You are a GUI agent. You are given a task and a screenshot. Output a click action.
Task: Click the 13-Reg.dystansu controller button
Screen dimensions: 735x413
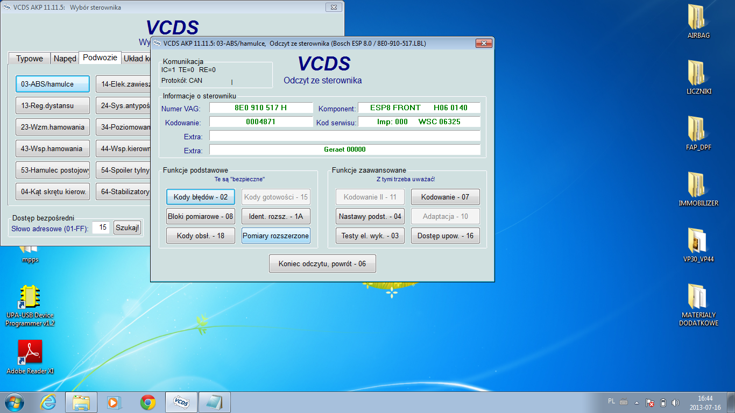point(52,106)
